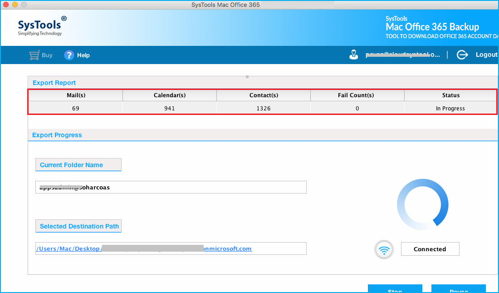This screenshot has height=293, width=499.
Task: Click the Logout text button
Action: point(487,55)
